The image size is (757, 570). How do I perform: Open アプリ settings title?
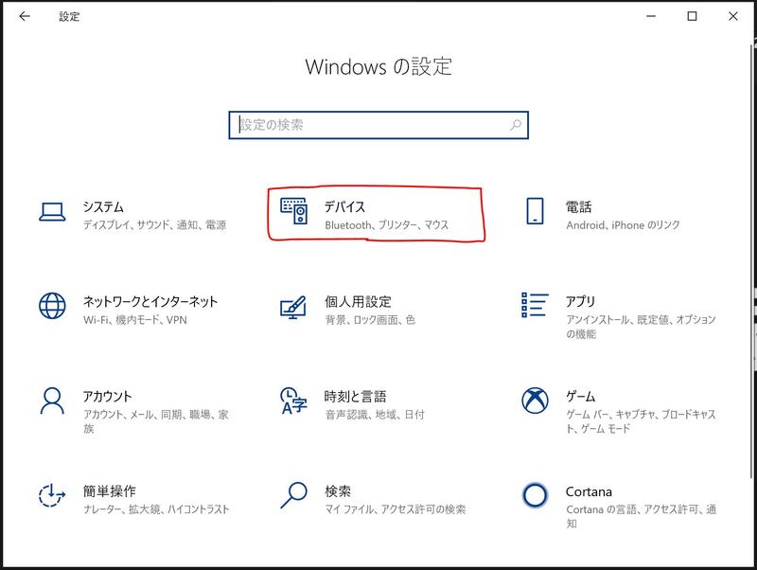click(x=580, y=301)
